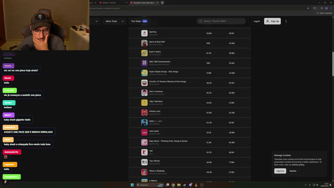
Task: Click the browser address bar URL
Action: [104, 8]
